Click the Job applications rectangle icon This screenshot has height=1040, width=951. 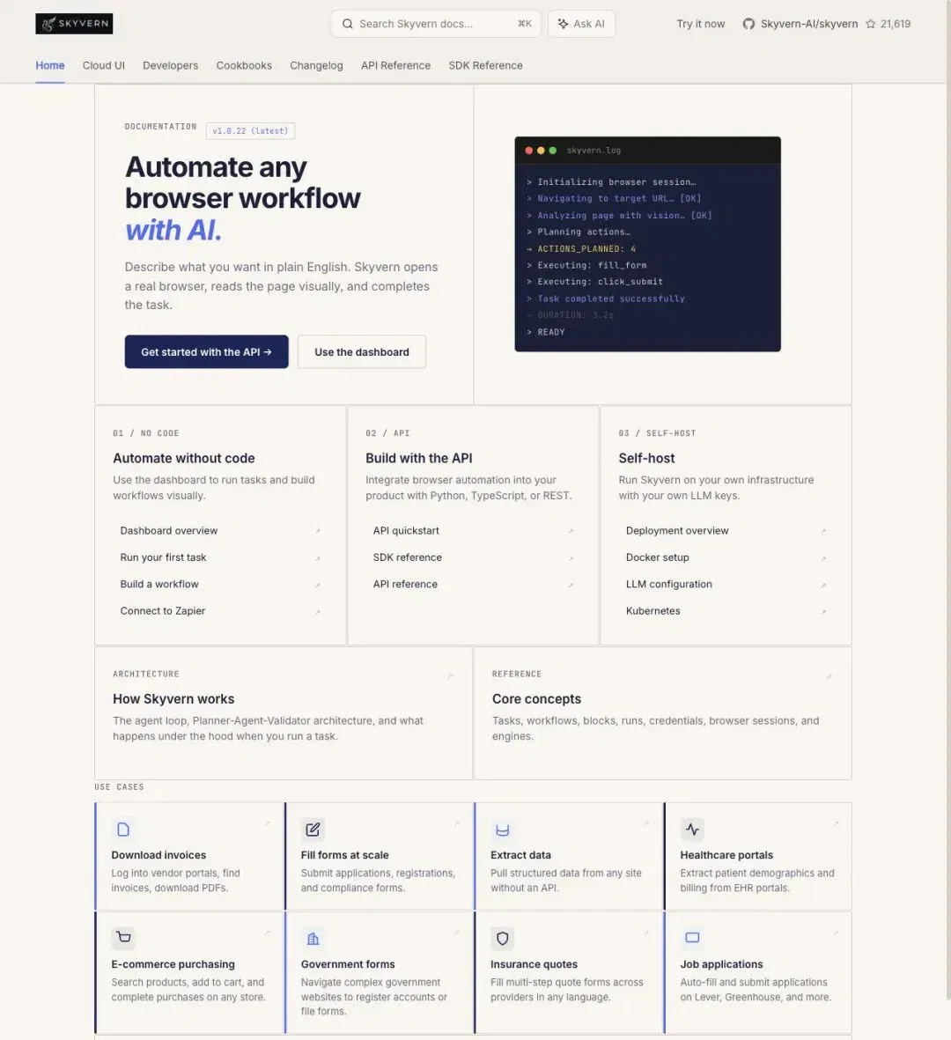click(x=692, y=938)
